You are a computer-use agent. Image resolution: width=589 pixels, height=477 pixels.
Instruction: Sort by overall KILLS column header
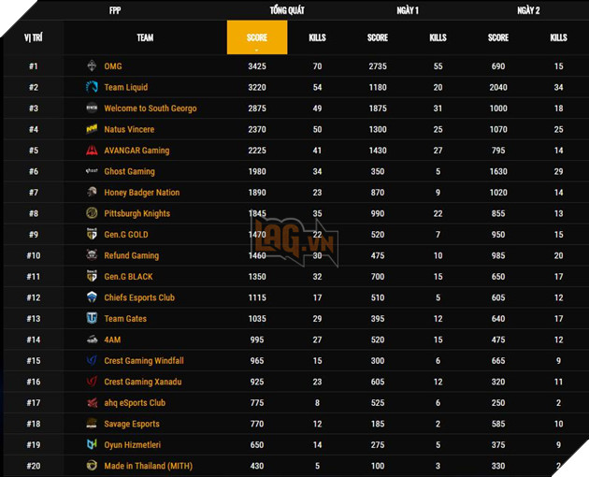pos(318,37)
